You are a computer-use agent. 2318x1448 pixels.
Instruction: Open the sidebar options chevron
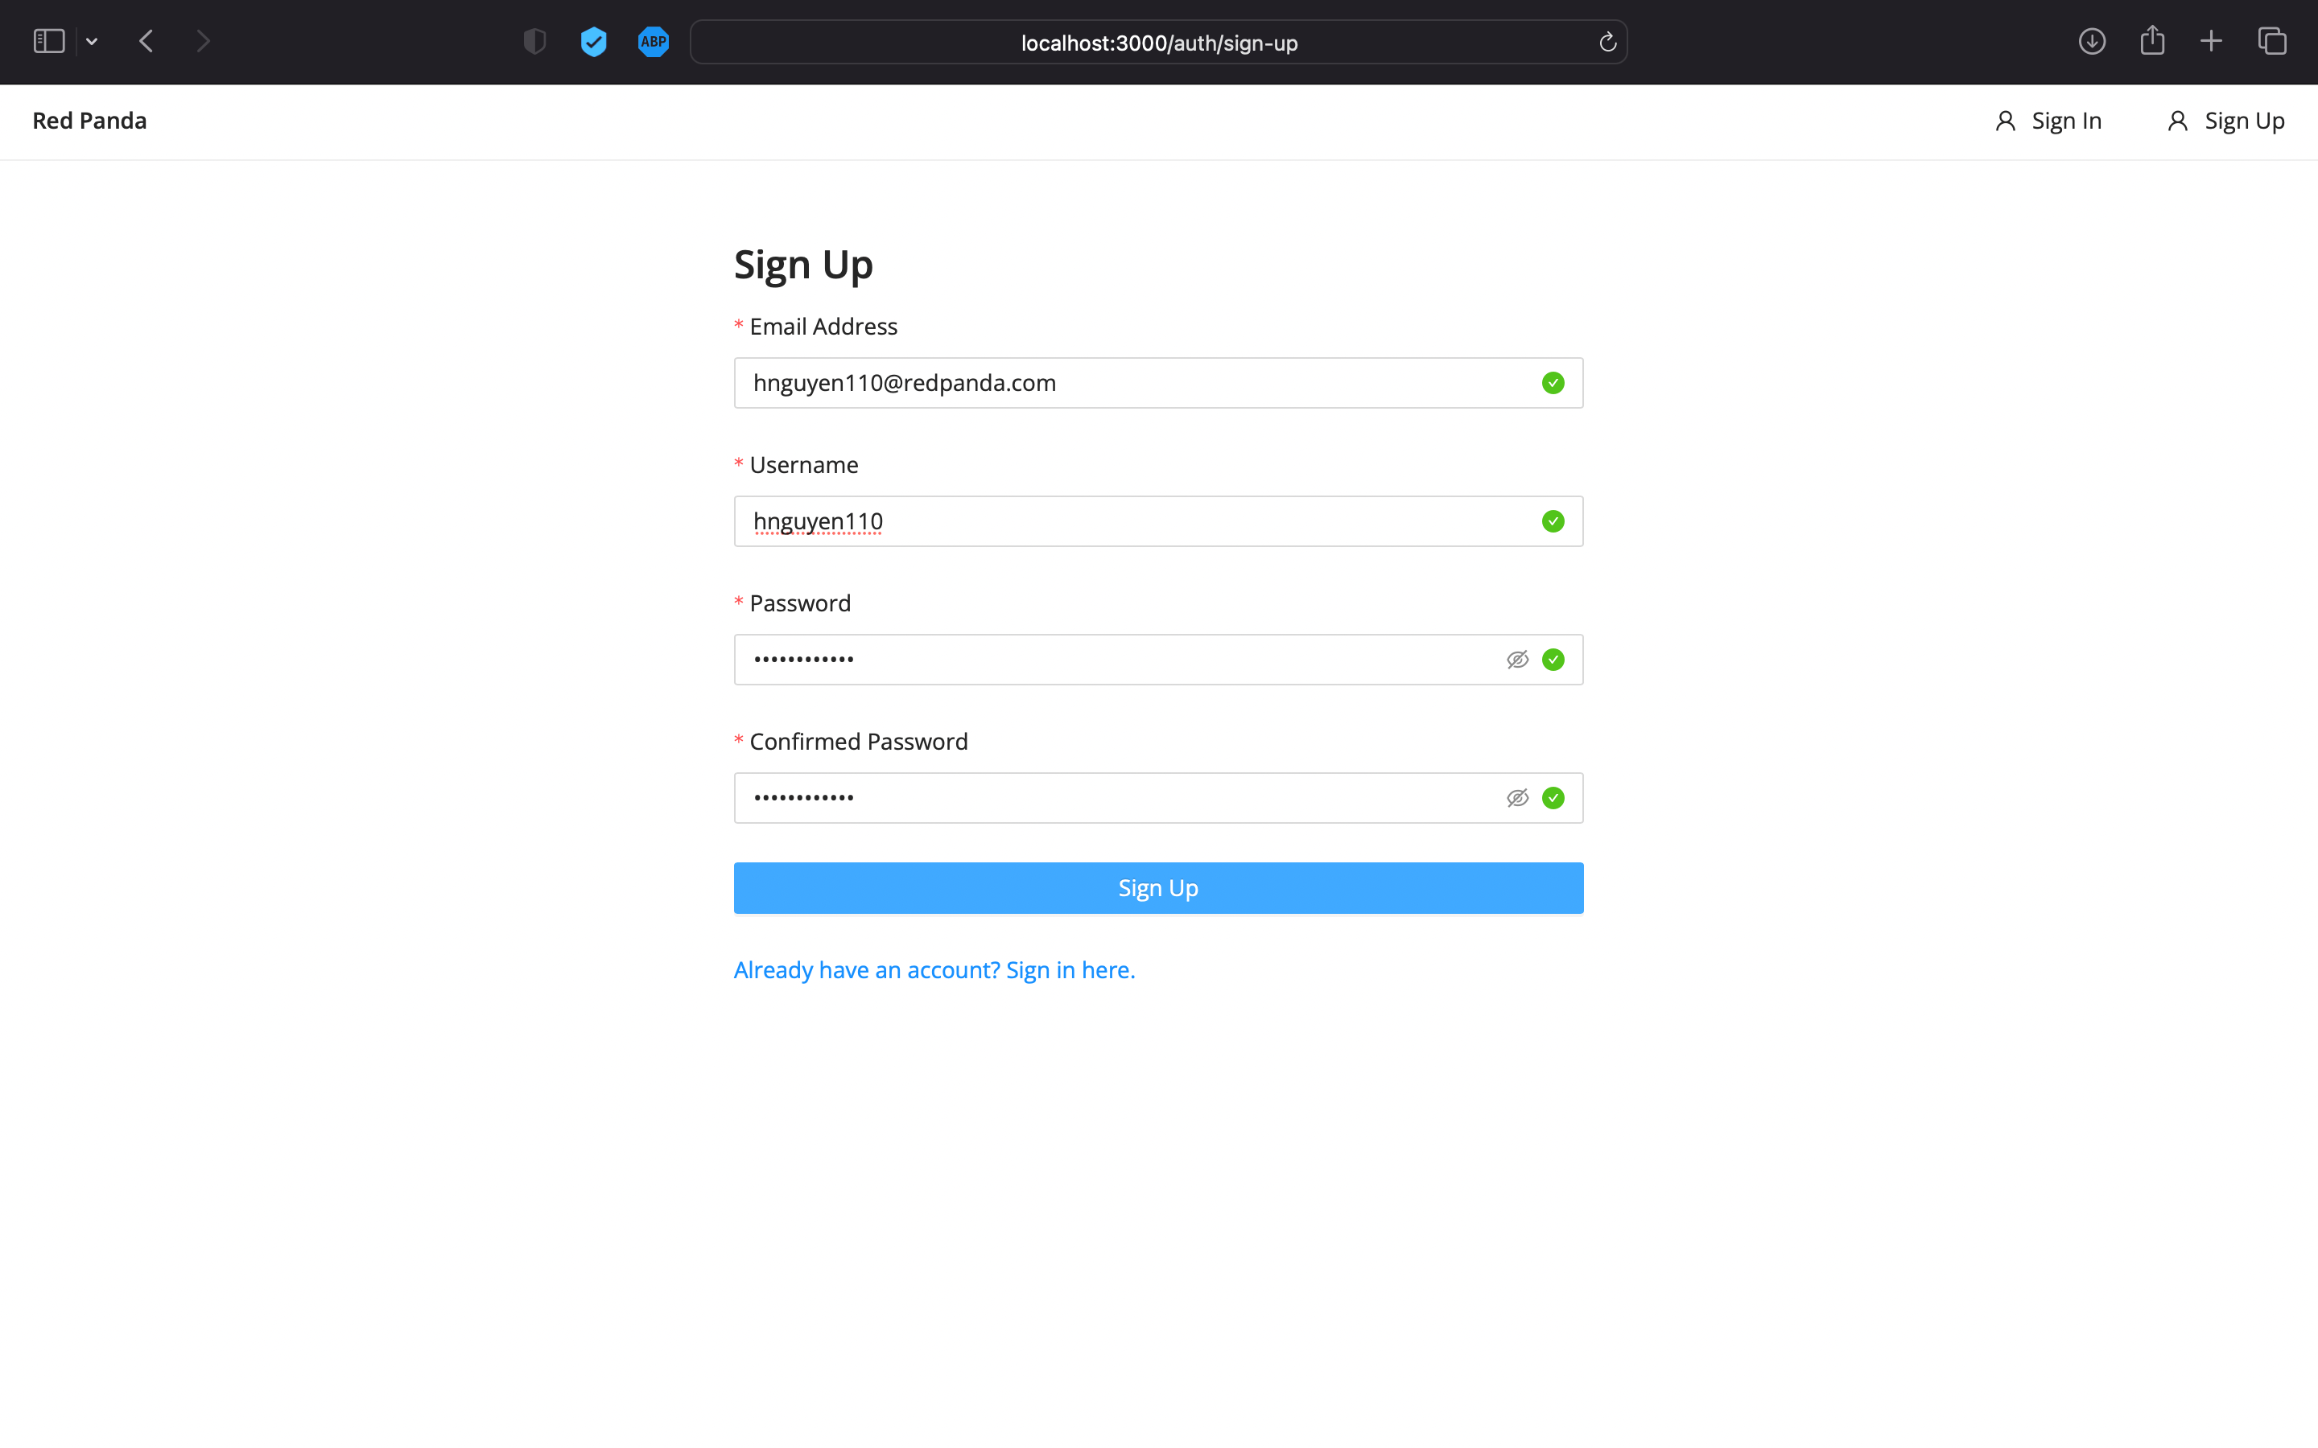tap(92, 41)
